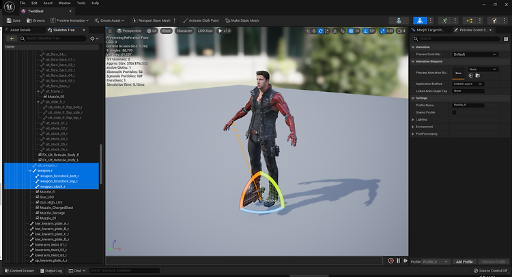Click Reimport Base Mesh
The height and width of the screenshot is (277, 512).
pos(152,20)
